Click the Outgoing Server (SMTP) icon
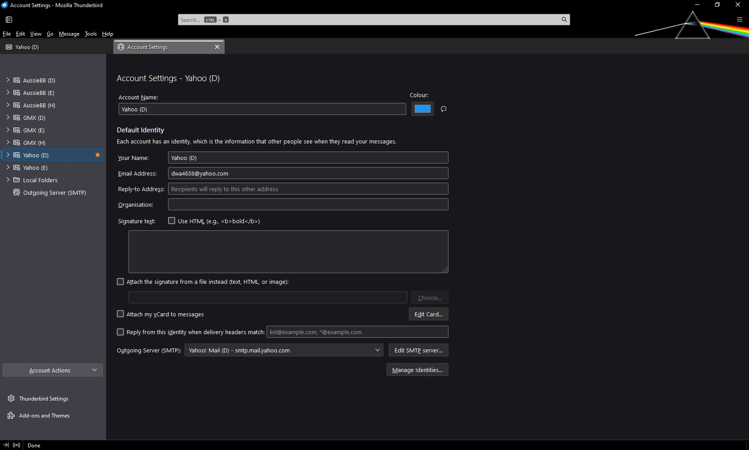This screenshot has height=450, width=749. click(16, 192)
